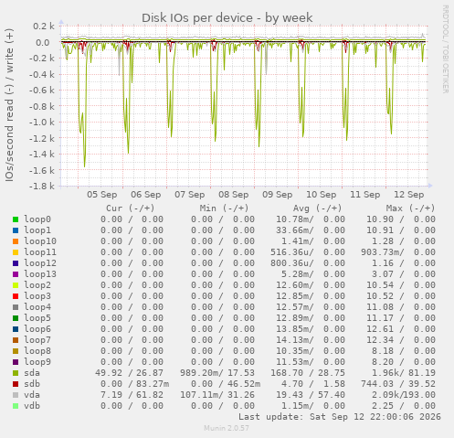Click the sdb dark red swatch
Screen dimensions: 454x438
tap(16, 384)
